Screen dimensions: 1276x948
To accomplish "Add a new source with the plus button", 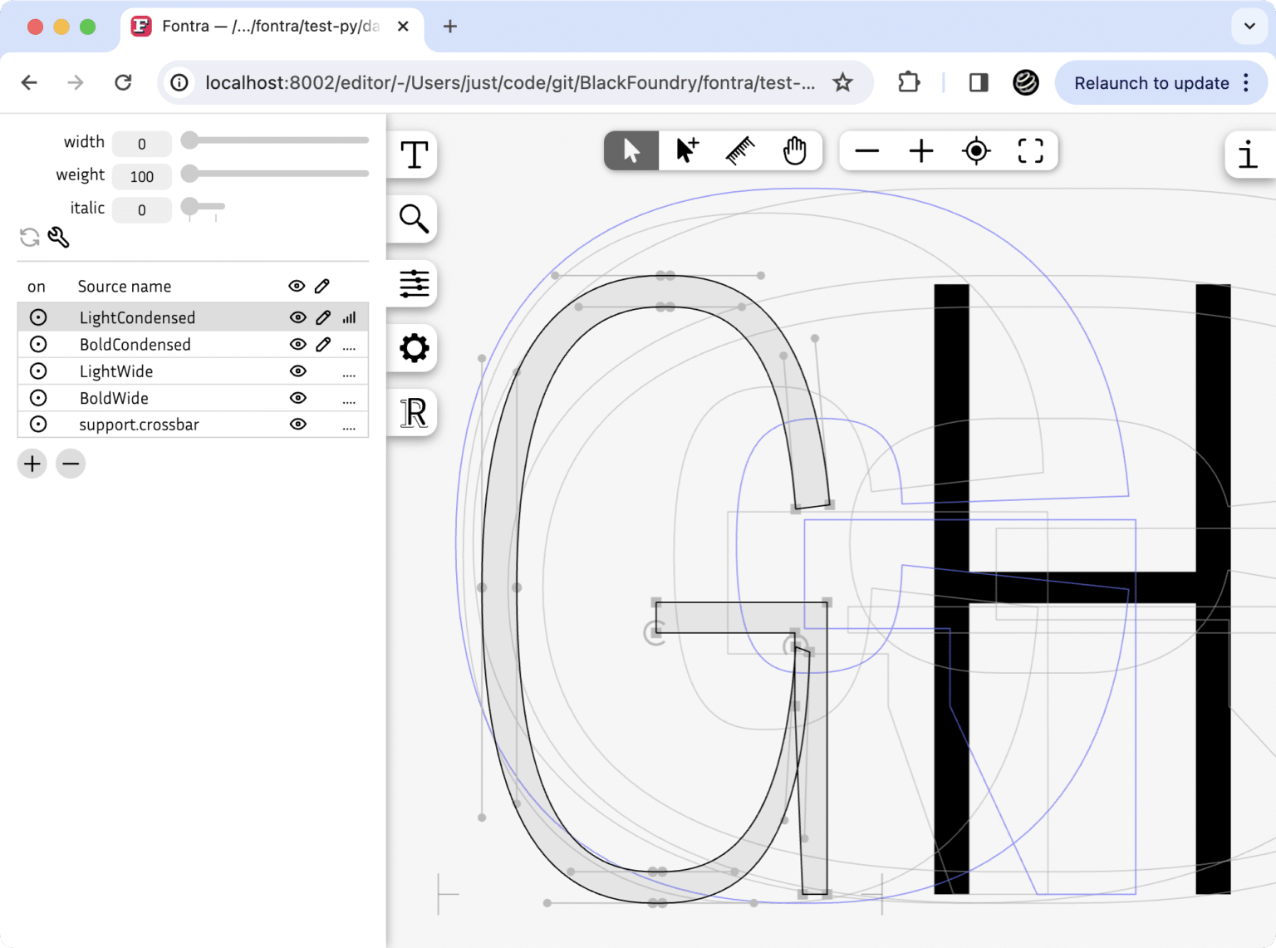I will 32,463.
